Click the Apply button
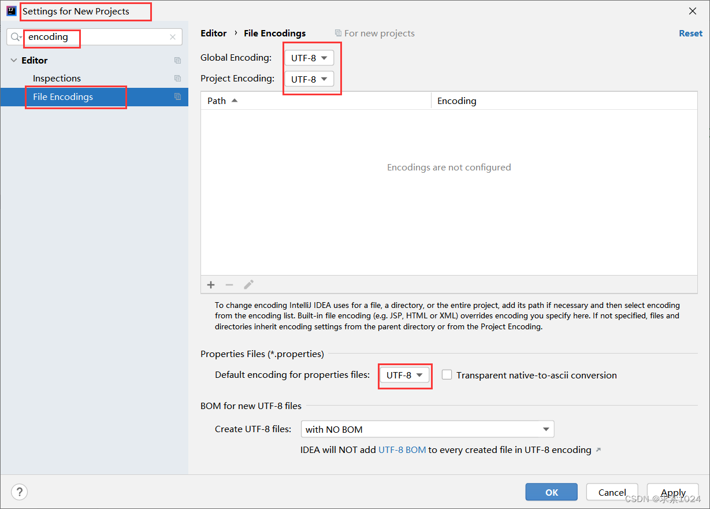This screenshot has width=710, height=509. [x=673, y=492]
